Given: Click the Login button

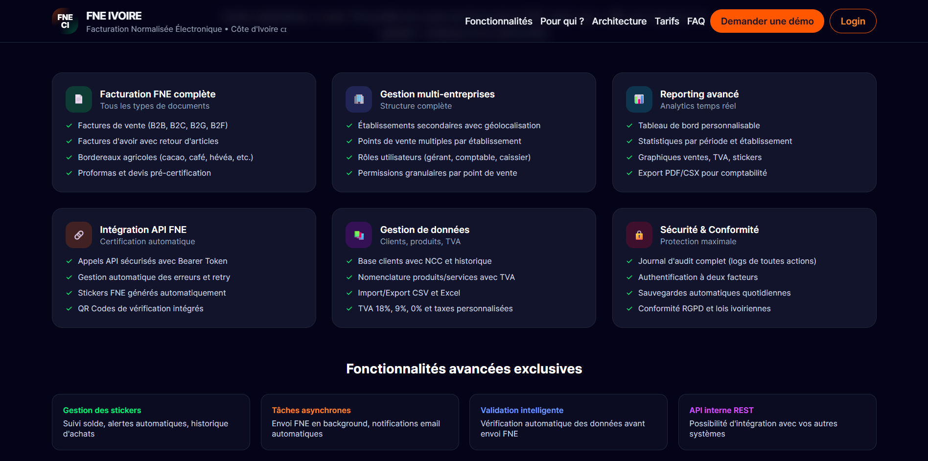Looking at the screenshot, I should [853, 21].
